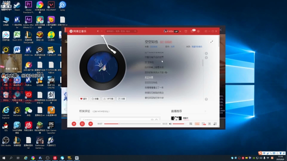The width and height of the screenshot is (287, 161).
Task: Toggle the desktop lyrics icon
Action: pyautogui.click(x=209, y=124)
